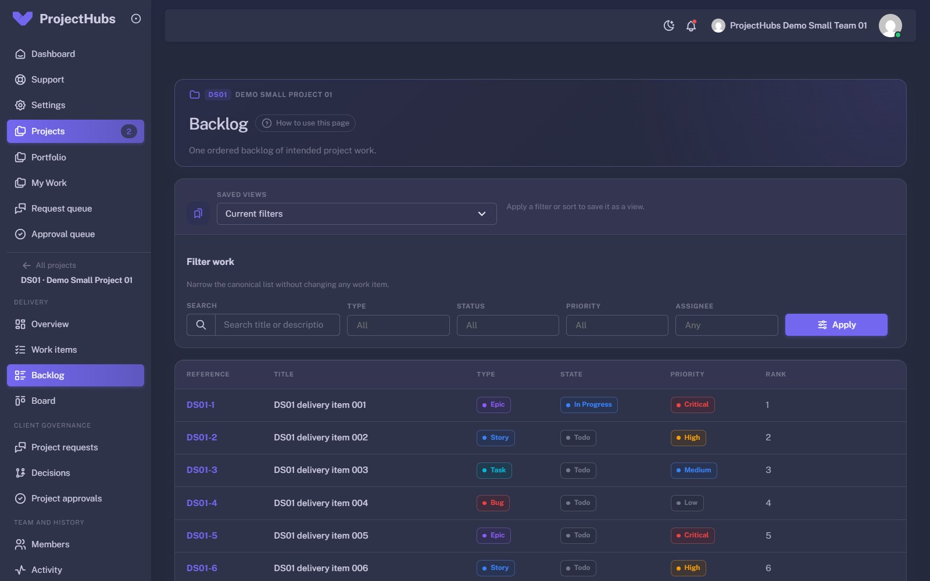Image resolution: width=930 pixels, height=581 pixels.
Task: Open work item DS01-1 link
Action: pos(201,405)
